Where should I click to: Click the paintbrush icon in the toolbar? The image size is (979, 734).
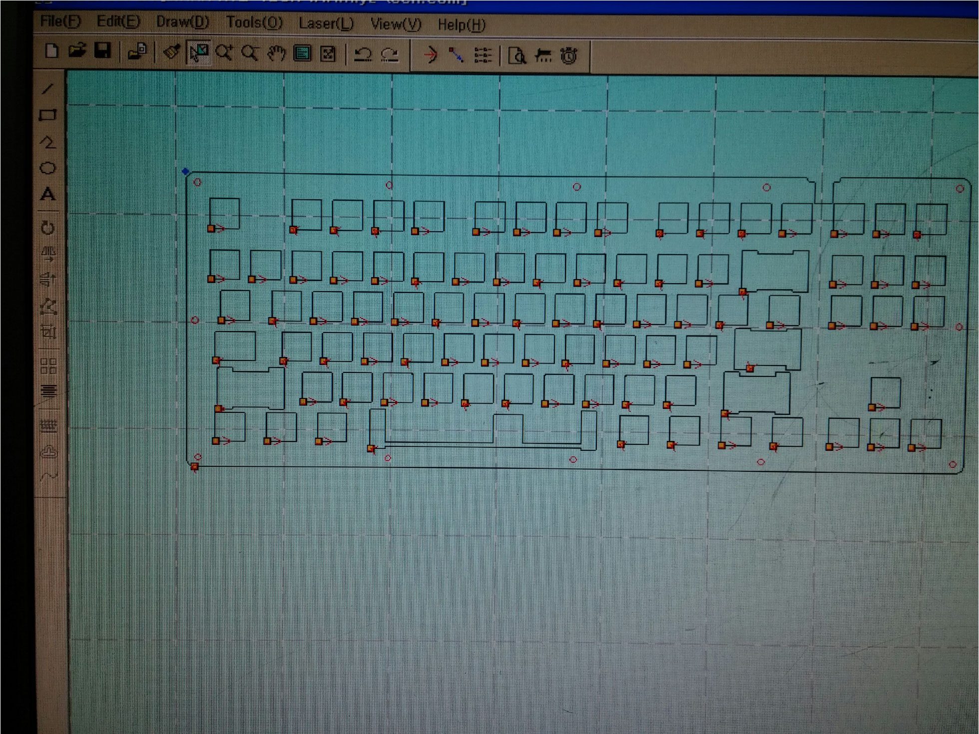(171, 52)
